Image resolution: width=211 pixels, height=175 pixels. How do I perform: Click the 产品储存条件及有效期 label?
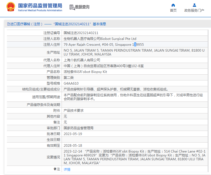(x=43, y=105)
